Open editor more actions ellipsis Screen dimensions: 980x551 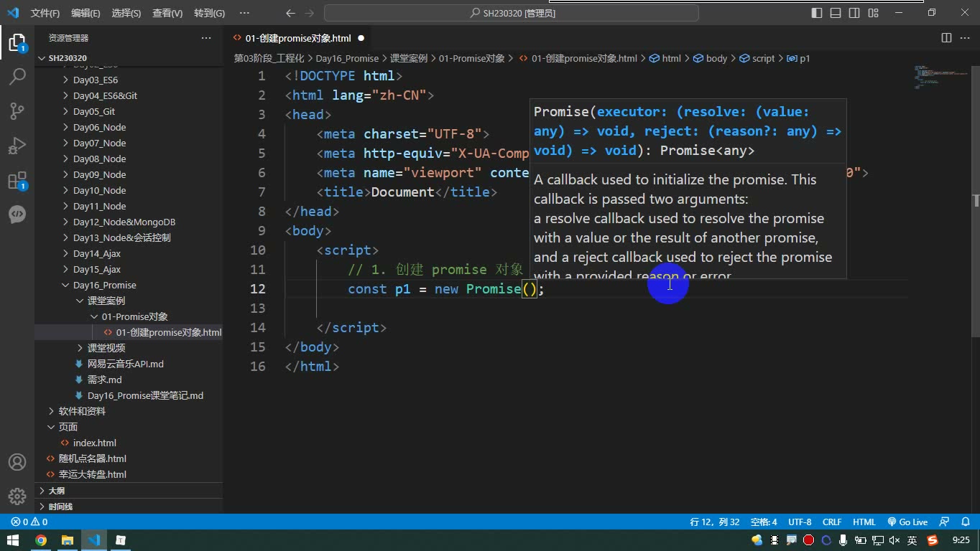963,38
